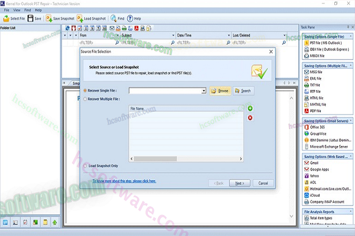Collapse Saving Options (Multiple File) section
Screen dimensions: 355x236
(x=351, y=65)
